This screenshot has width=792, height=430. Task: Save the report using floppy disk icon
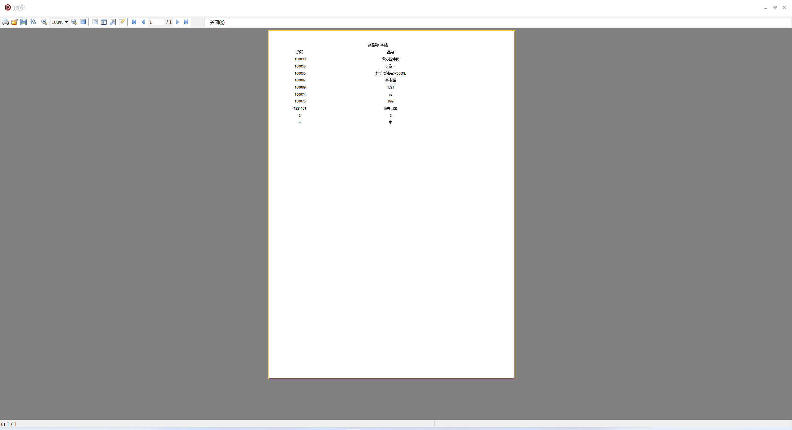tap(24, 22)
